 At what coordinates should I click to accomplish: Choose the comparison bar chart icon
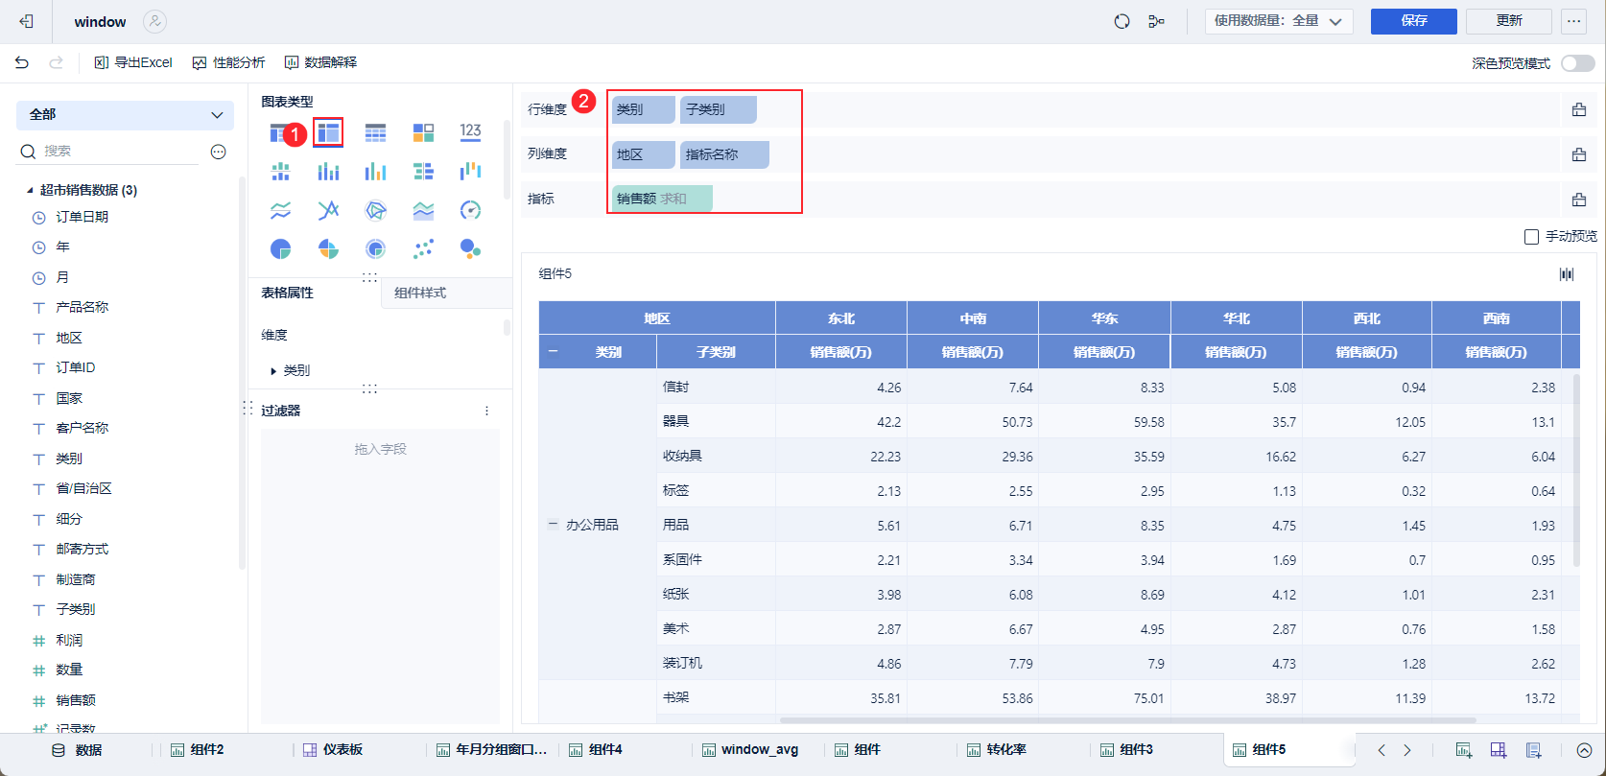pos(423,172)
